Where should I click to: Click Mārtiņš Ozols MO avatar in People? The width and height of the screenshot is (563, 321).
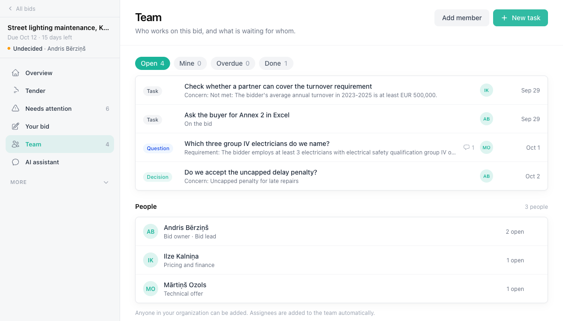tap(151, 289)
